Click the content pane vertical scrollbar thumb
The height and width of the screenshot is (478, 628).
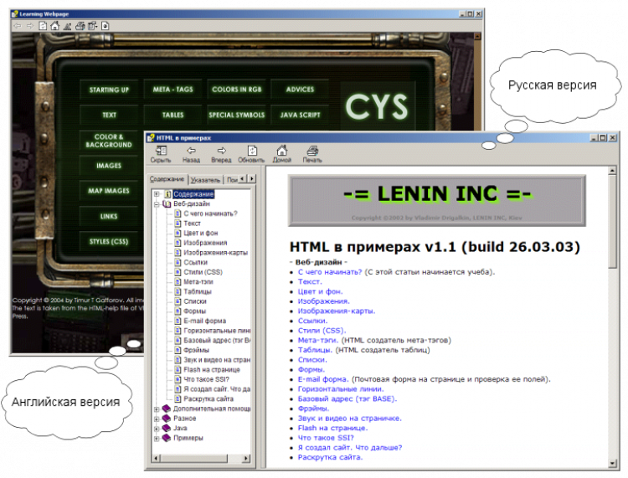pyautogui.click(x=612, y=222)
